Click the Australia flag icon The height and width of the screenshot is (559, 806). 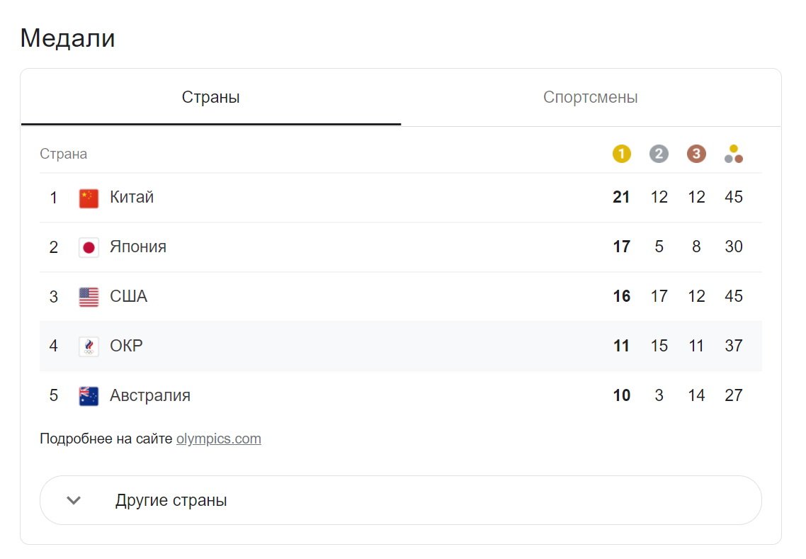pos(89,396)
